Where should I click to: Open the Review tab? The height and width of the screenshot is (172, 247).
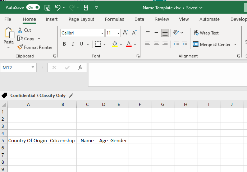point(162,19)
